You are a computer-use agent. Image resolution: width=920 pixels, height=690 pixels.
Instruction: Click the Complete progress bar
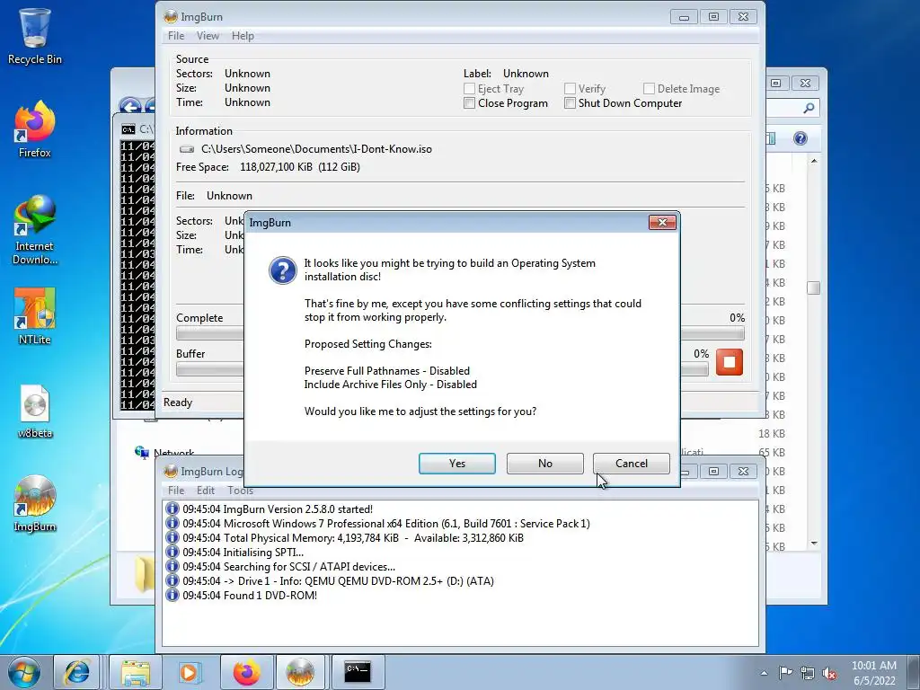click(209, 333)
